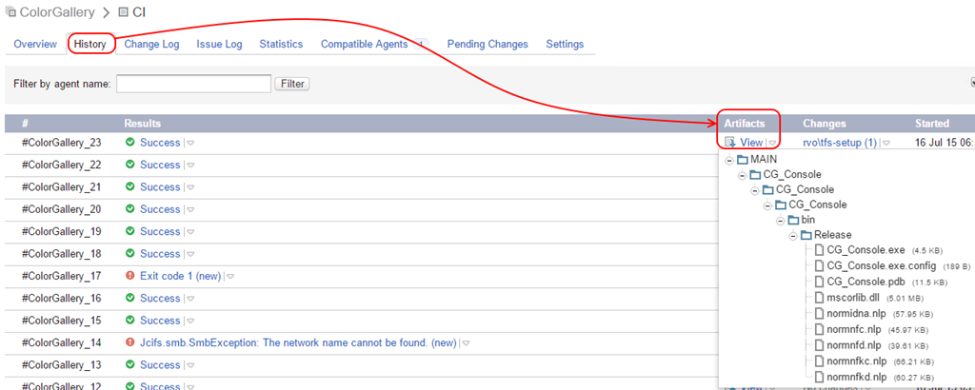The image size is (975, 390).
Task: Click the red error icon for #ColorGallery_14
Action: click(130, 342)
